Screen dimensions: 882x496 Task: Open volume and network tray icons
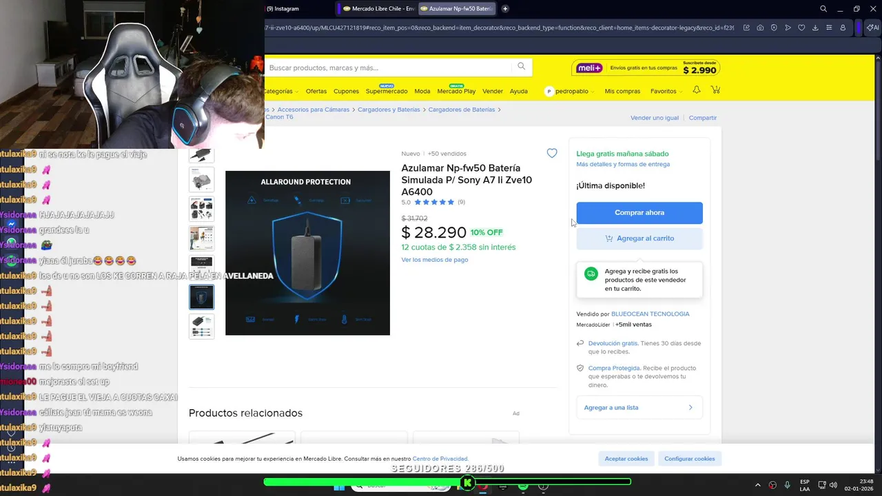[828, 485]
